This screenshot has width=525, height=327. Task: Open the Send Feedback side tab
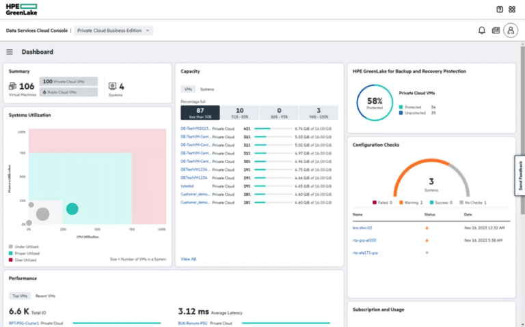tap(520, 175)
